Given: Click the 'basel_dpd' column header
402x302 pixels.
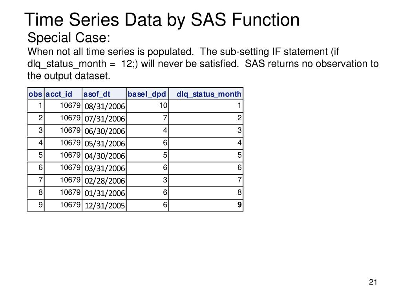Looking at the screenshot, I should coord(148,94).
